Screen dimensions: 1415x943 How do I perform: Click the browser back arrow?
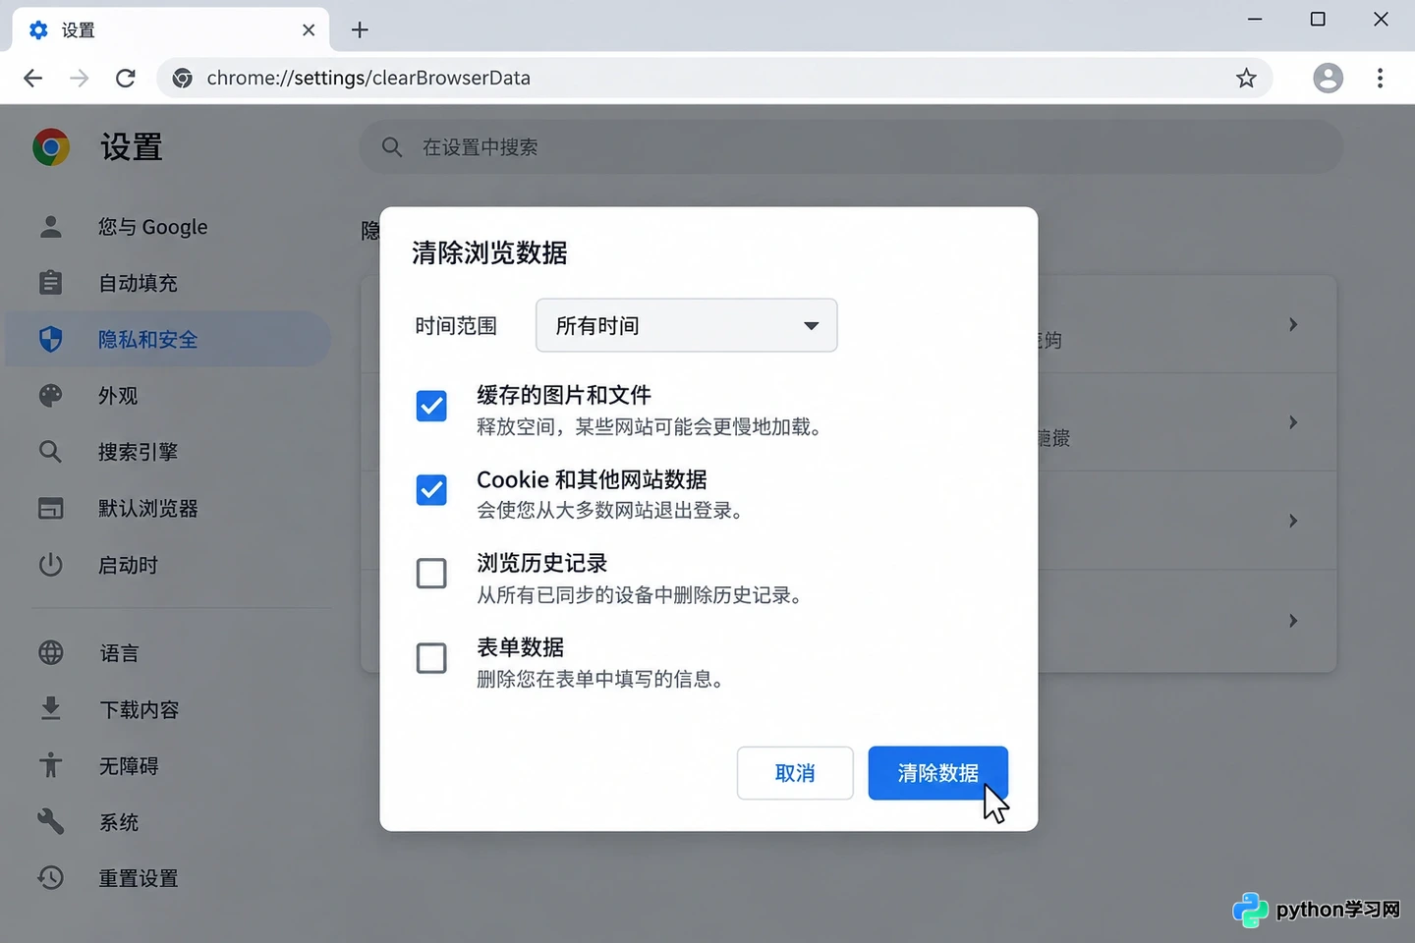coord(32,78)
